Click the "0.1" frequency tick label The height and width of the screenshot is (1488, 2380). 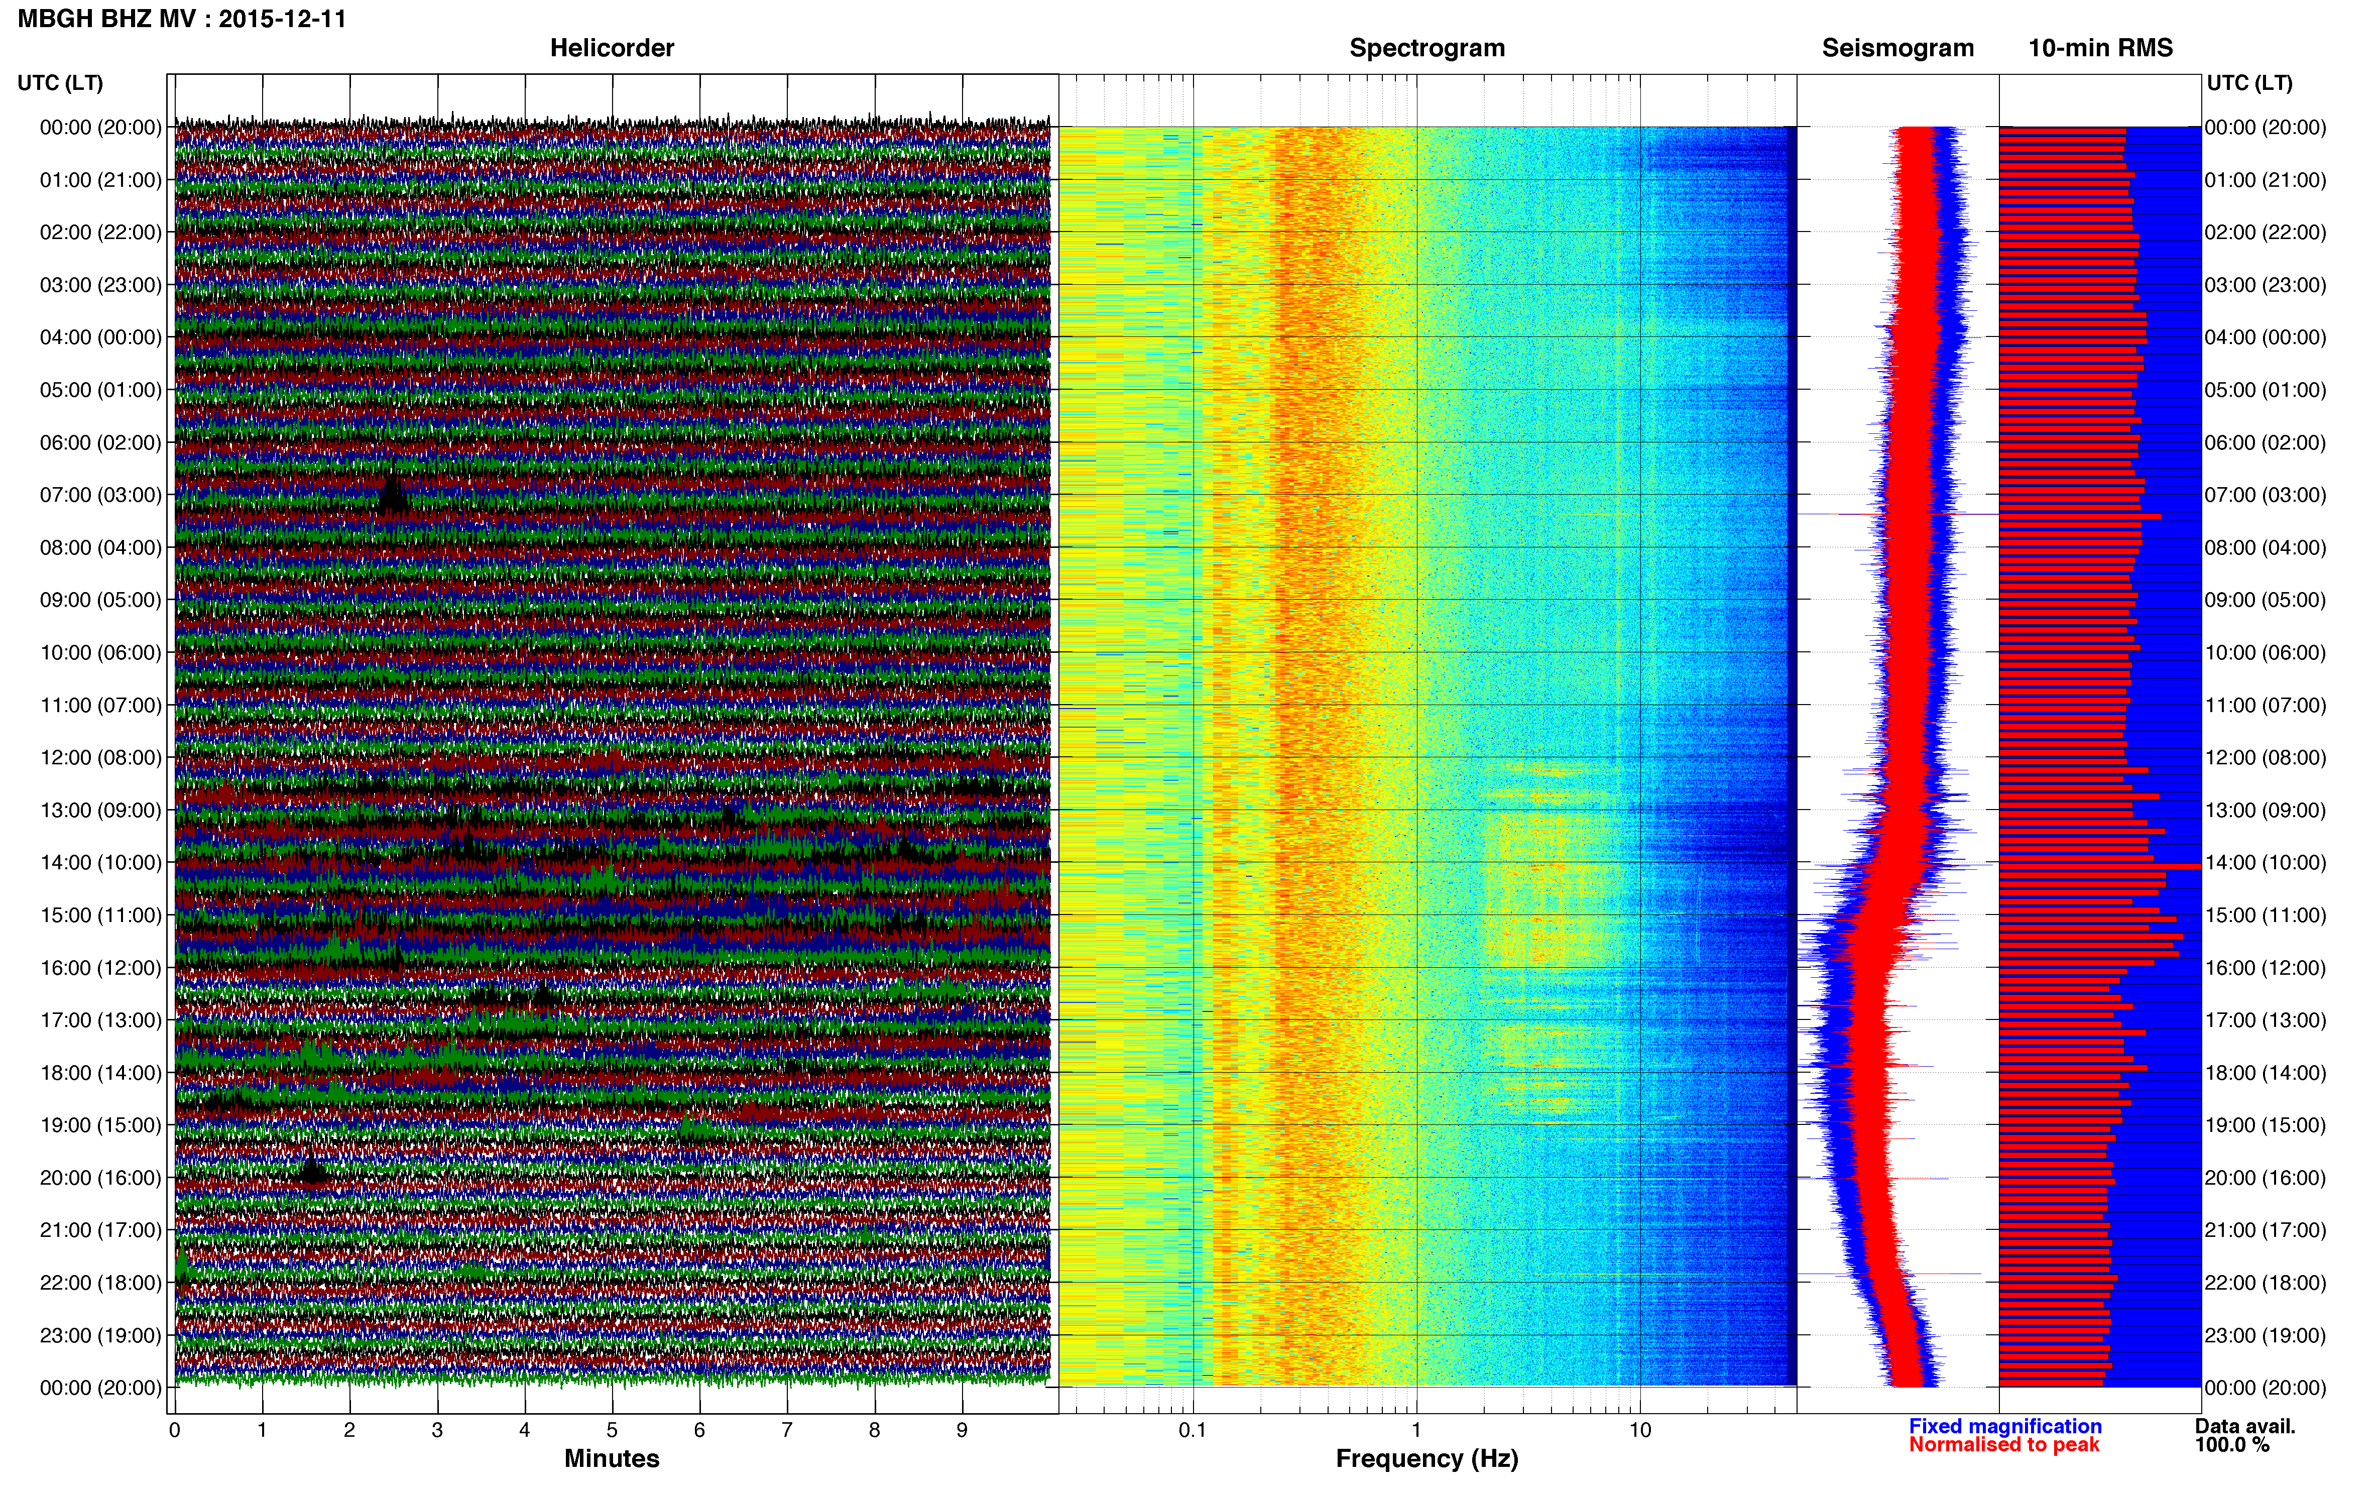(x=1193, y=1430)
